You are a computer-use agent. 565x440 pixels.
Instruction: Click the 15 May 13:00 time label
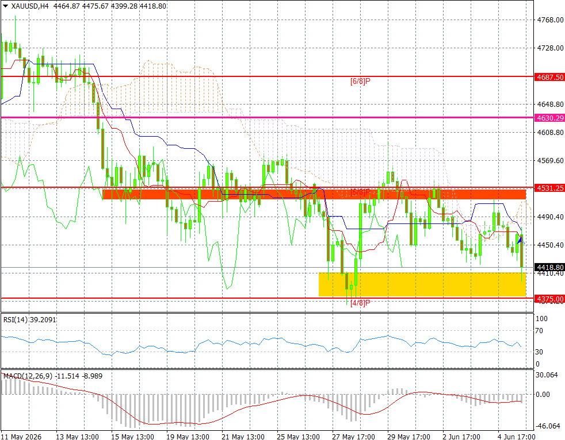pos(132,437)
